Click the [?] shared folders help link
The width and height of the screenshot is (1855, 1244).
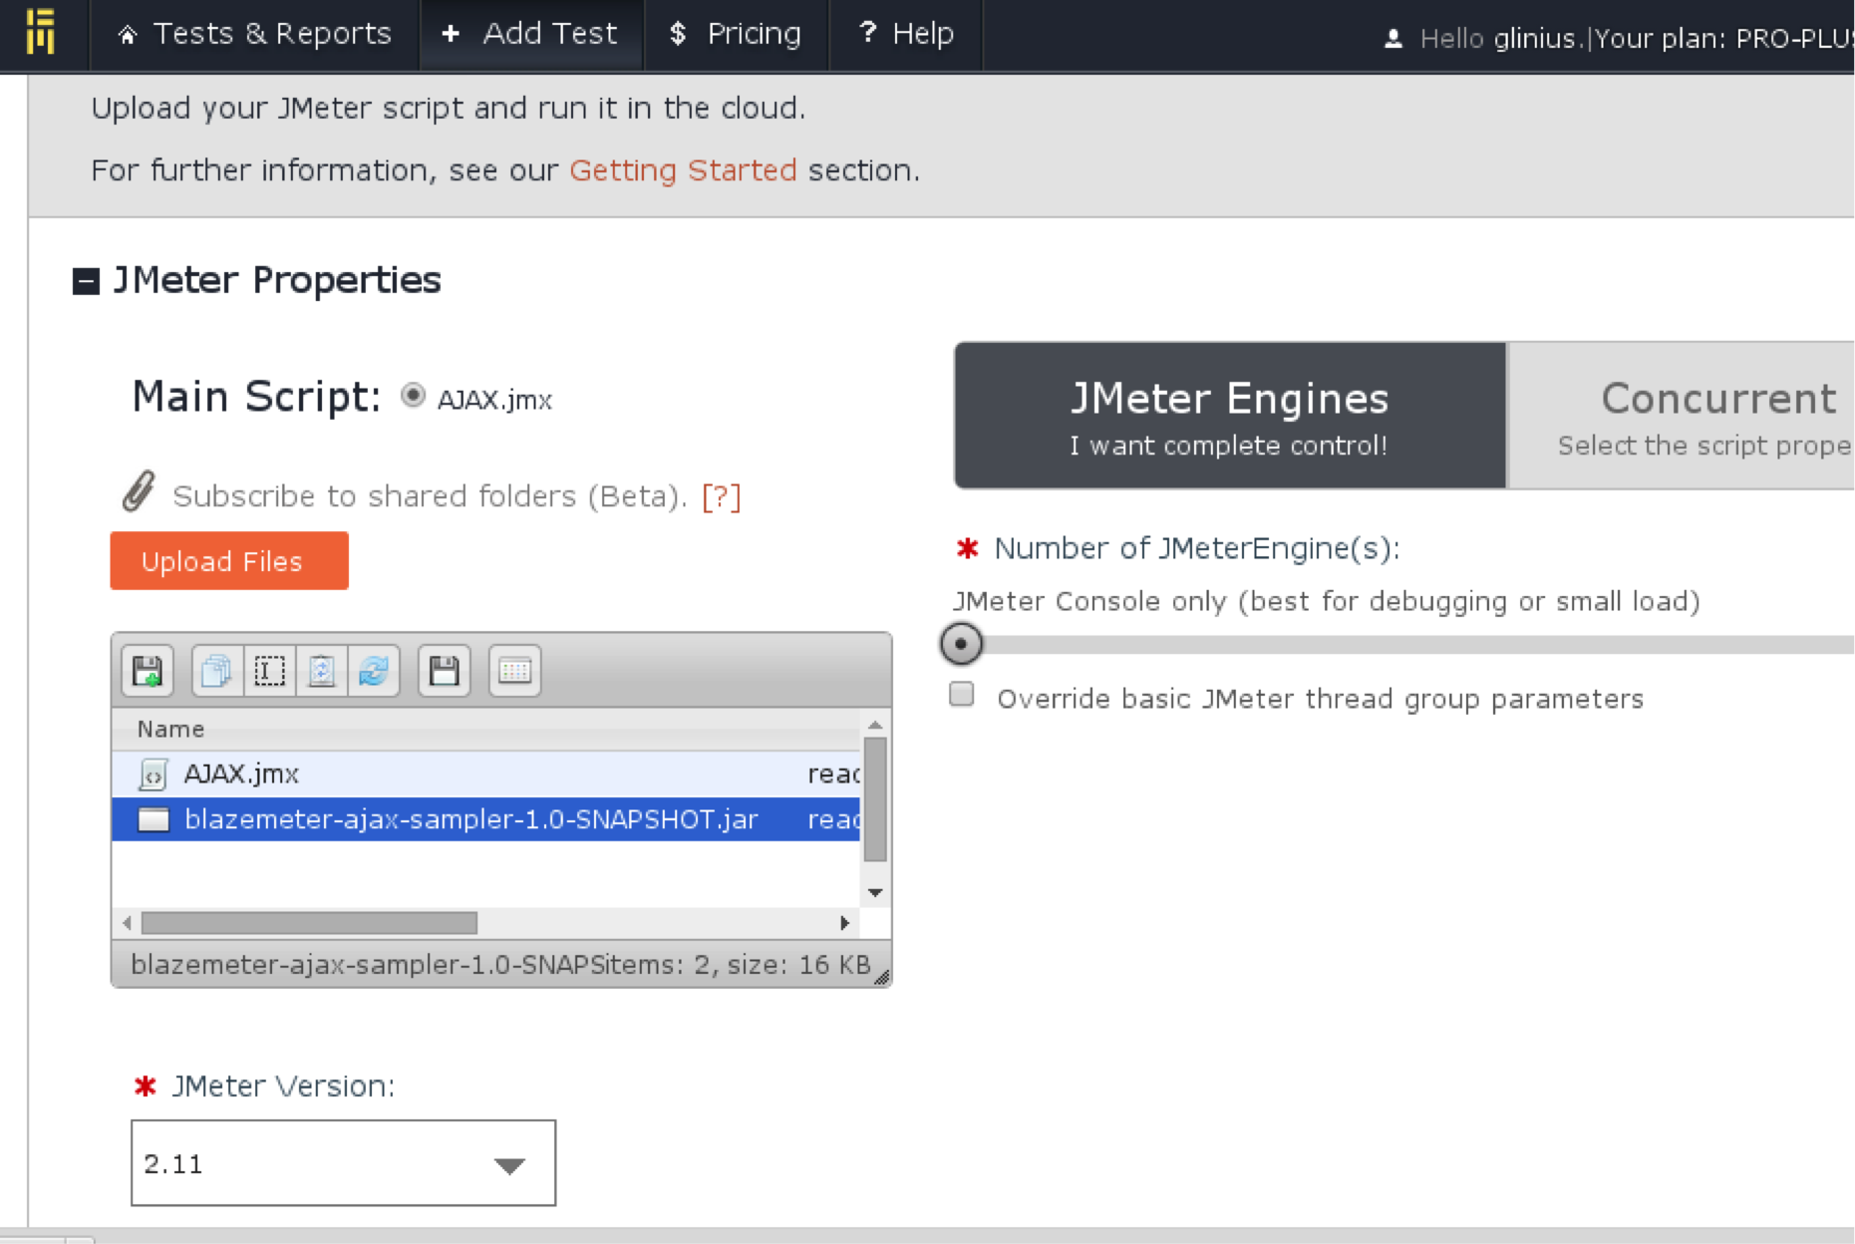click(x=722, y=496)
